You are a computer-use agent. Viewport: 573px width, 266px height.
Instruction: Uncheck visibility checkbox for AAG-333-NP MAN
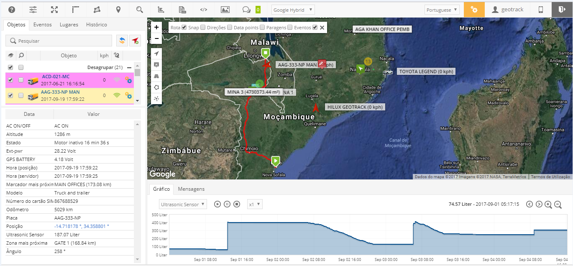click(10, 95)
